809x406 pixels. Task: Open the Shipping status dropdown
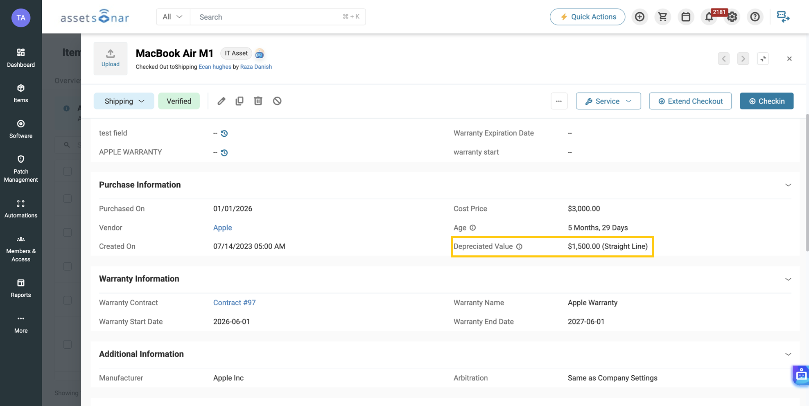coord(124,101)
